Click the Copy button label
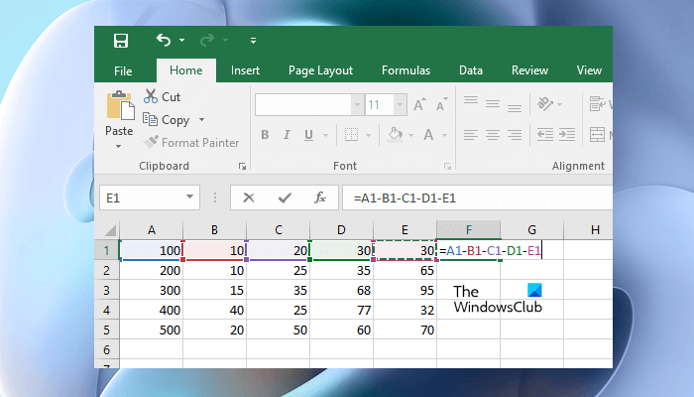Screen dimensions: 694x397 (175, 120)
